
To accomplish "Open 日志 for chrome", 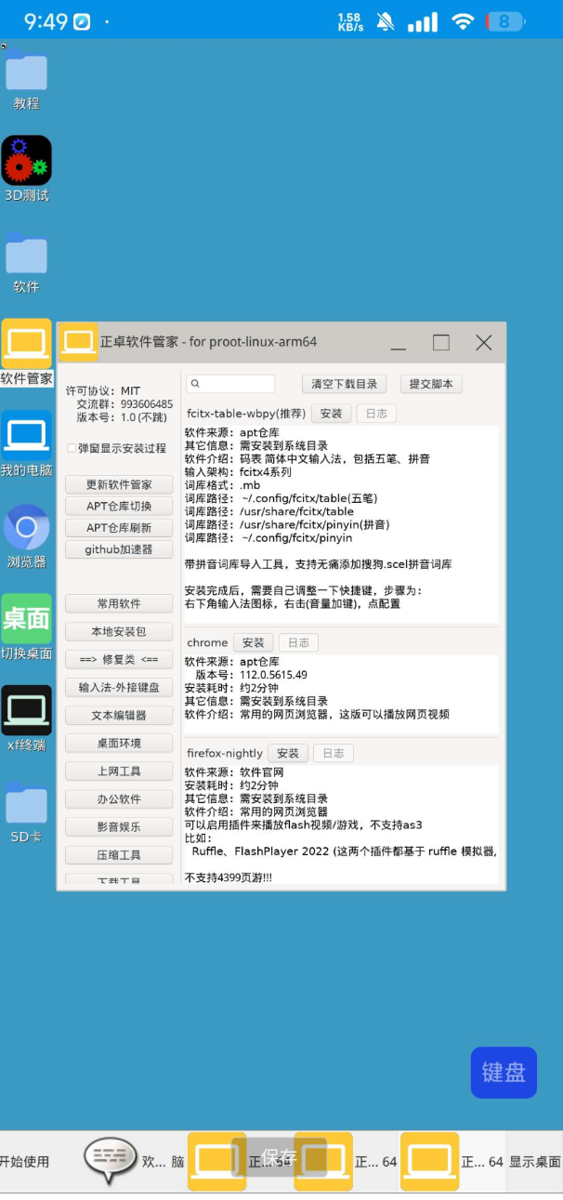I will coord(298,642).
